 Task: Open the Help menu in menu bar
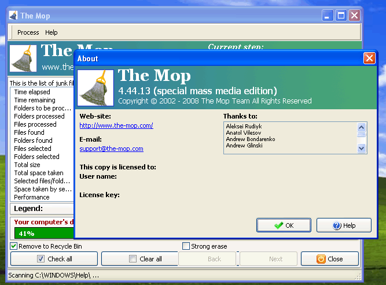pos(51,32)
